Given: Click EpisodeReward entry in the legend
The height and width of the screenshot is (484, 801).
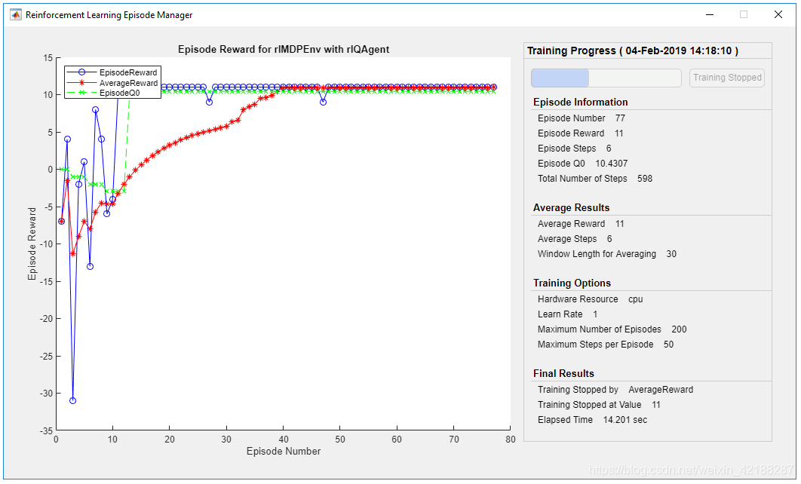Looking at the screenshot, I should point(112,72).
